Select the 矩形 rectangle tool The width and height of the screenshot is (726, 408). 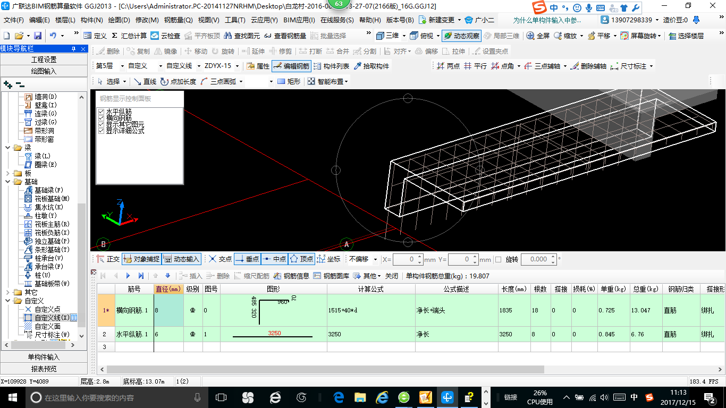tap(289, 81)
